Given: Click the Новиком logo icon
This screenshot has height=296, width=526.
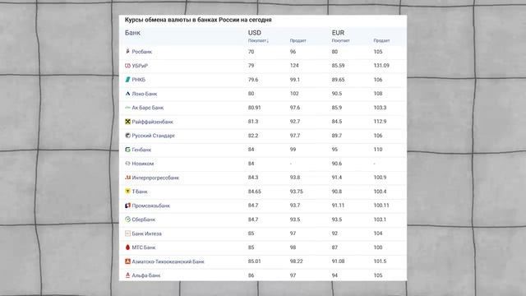Looking at the screenshot, I should click(x=127, y=164).
